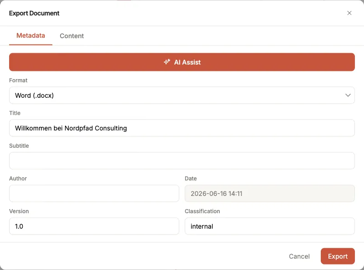
Task: Close the Export Document dialog
Action: point(349,13)
